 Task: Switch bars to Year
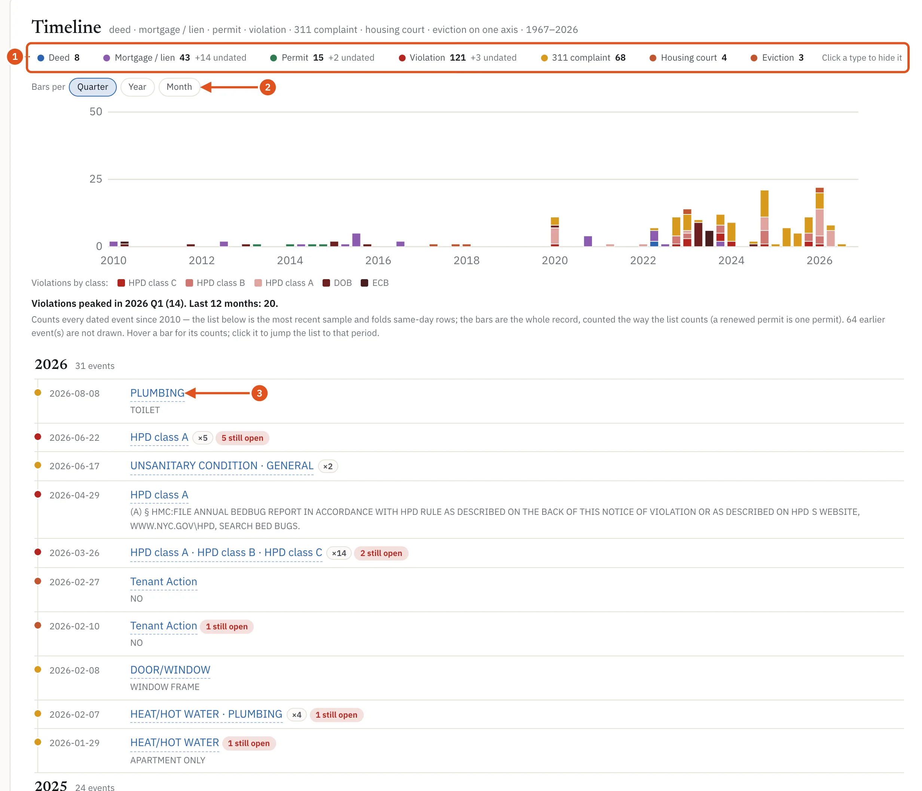point(137,87)
